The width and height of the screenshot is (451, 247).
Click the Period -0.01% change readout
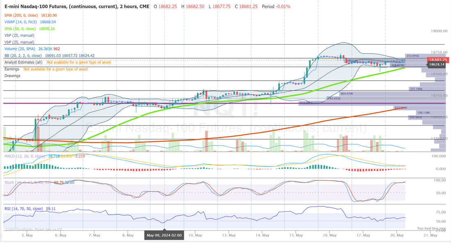pos(276,6)
